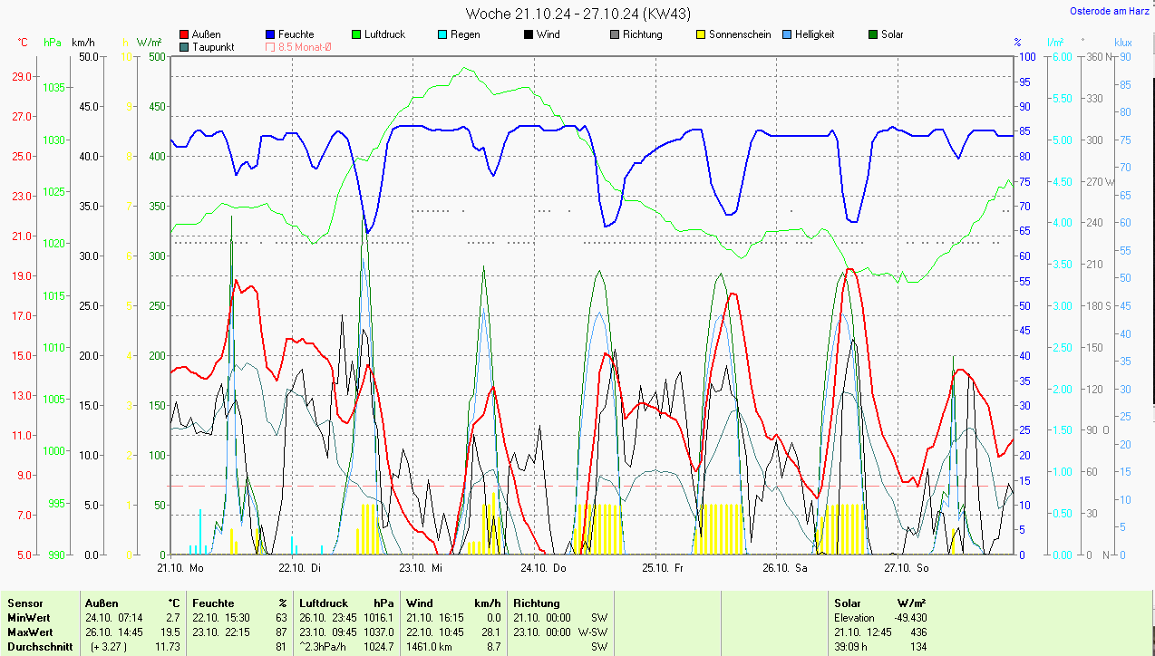Viewport: 1155px width, 656px height.
Task: Select the 23.10. Mi date label
Action: (420, 568)
